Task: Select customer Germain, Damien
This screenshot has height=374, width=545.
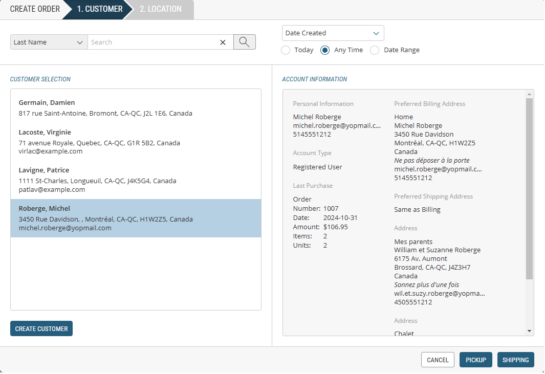Action: pyautogui.click(x=136, y=108)
